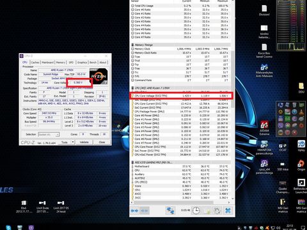Viewport: 307px width, 230px height.
Task: Open the OCAT desktop shortcut
Action: [x=283, y=148]
